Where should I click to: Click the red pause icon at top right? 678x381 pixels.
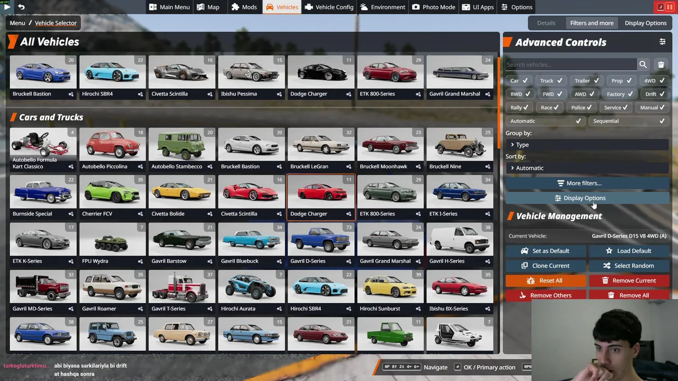tap(670, 7)
